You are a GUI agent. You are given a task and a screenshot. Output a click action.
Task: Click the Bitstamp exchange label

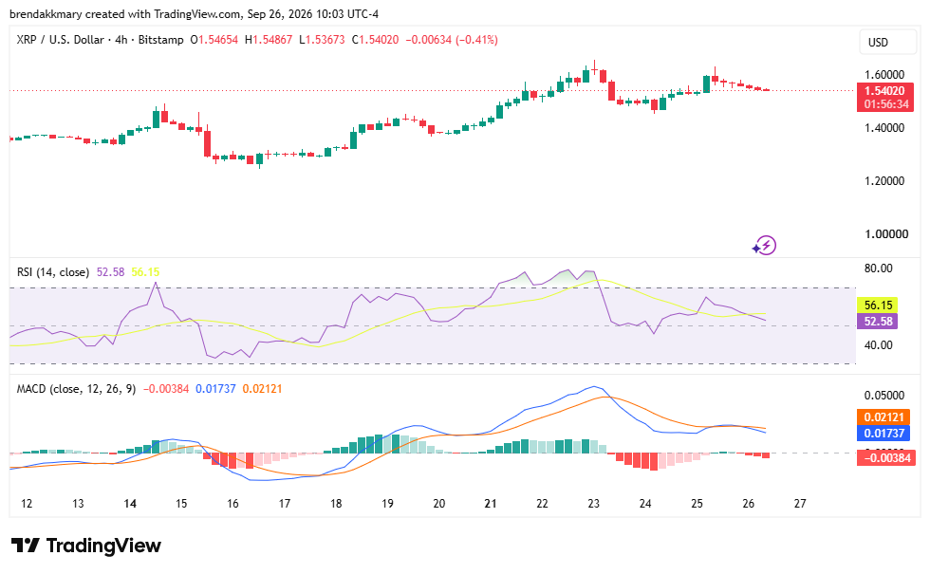(160, 40)
